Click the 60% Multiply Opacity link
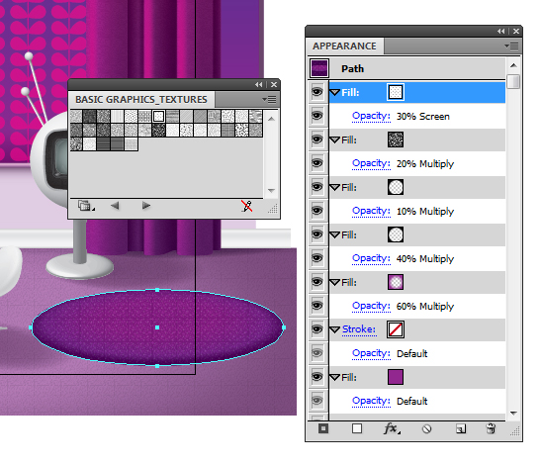Viewport: 541px width, 465px height. point(371,306)
